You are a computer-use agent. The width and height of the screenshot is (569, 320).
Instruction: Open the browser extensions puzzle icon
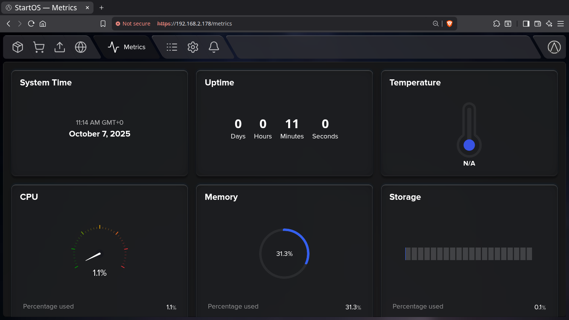(496, 24)
